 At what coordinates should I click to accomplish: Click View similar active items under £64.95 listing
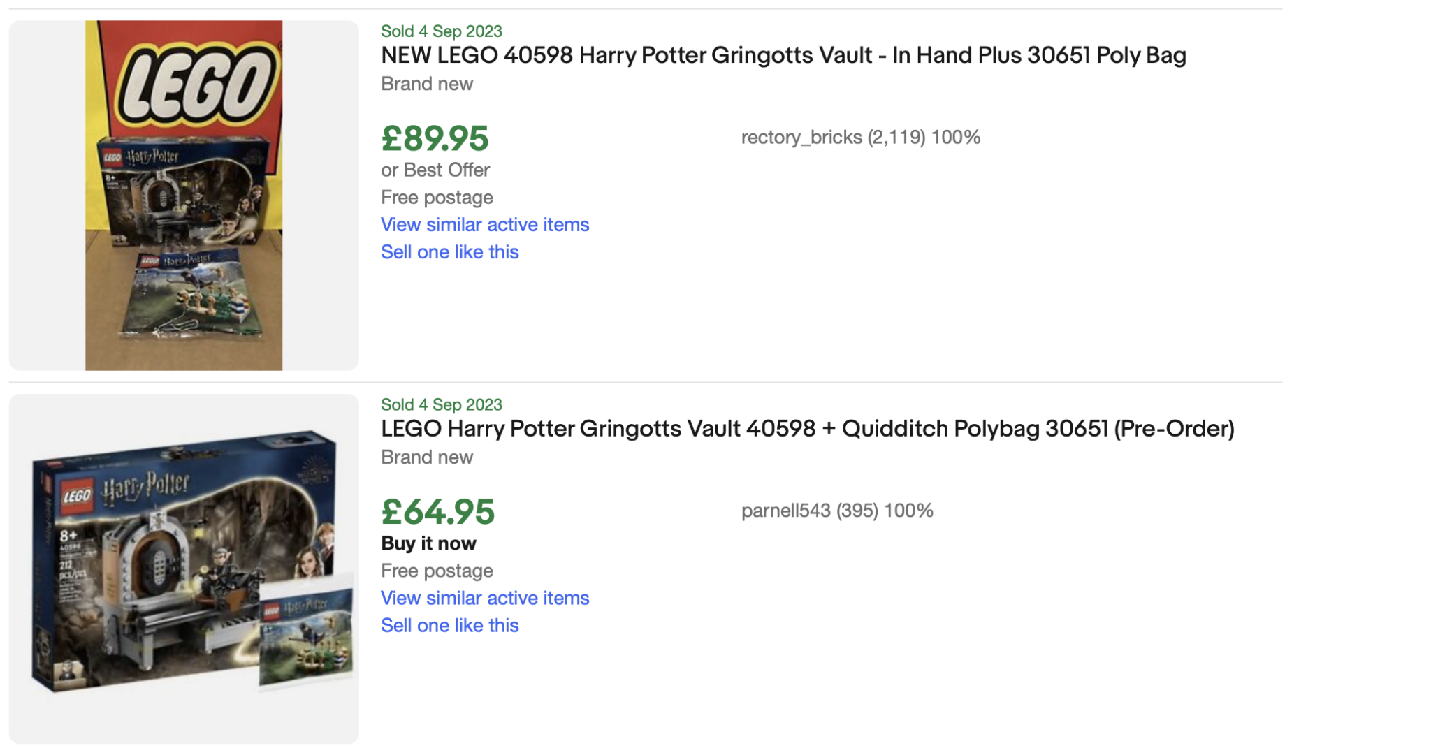(485, 598)
